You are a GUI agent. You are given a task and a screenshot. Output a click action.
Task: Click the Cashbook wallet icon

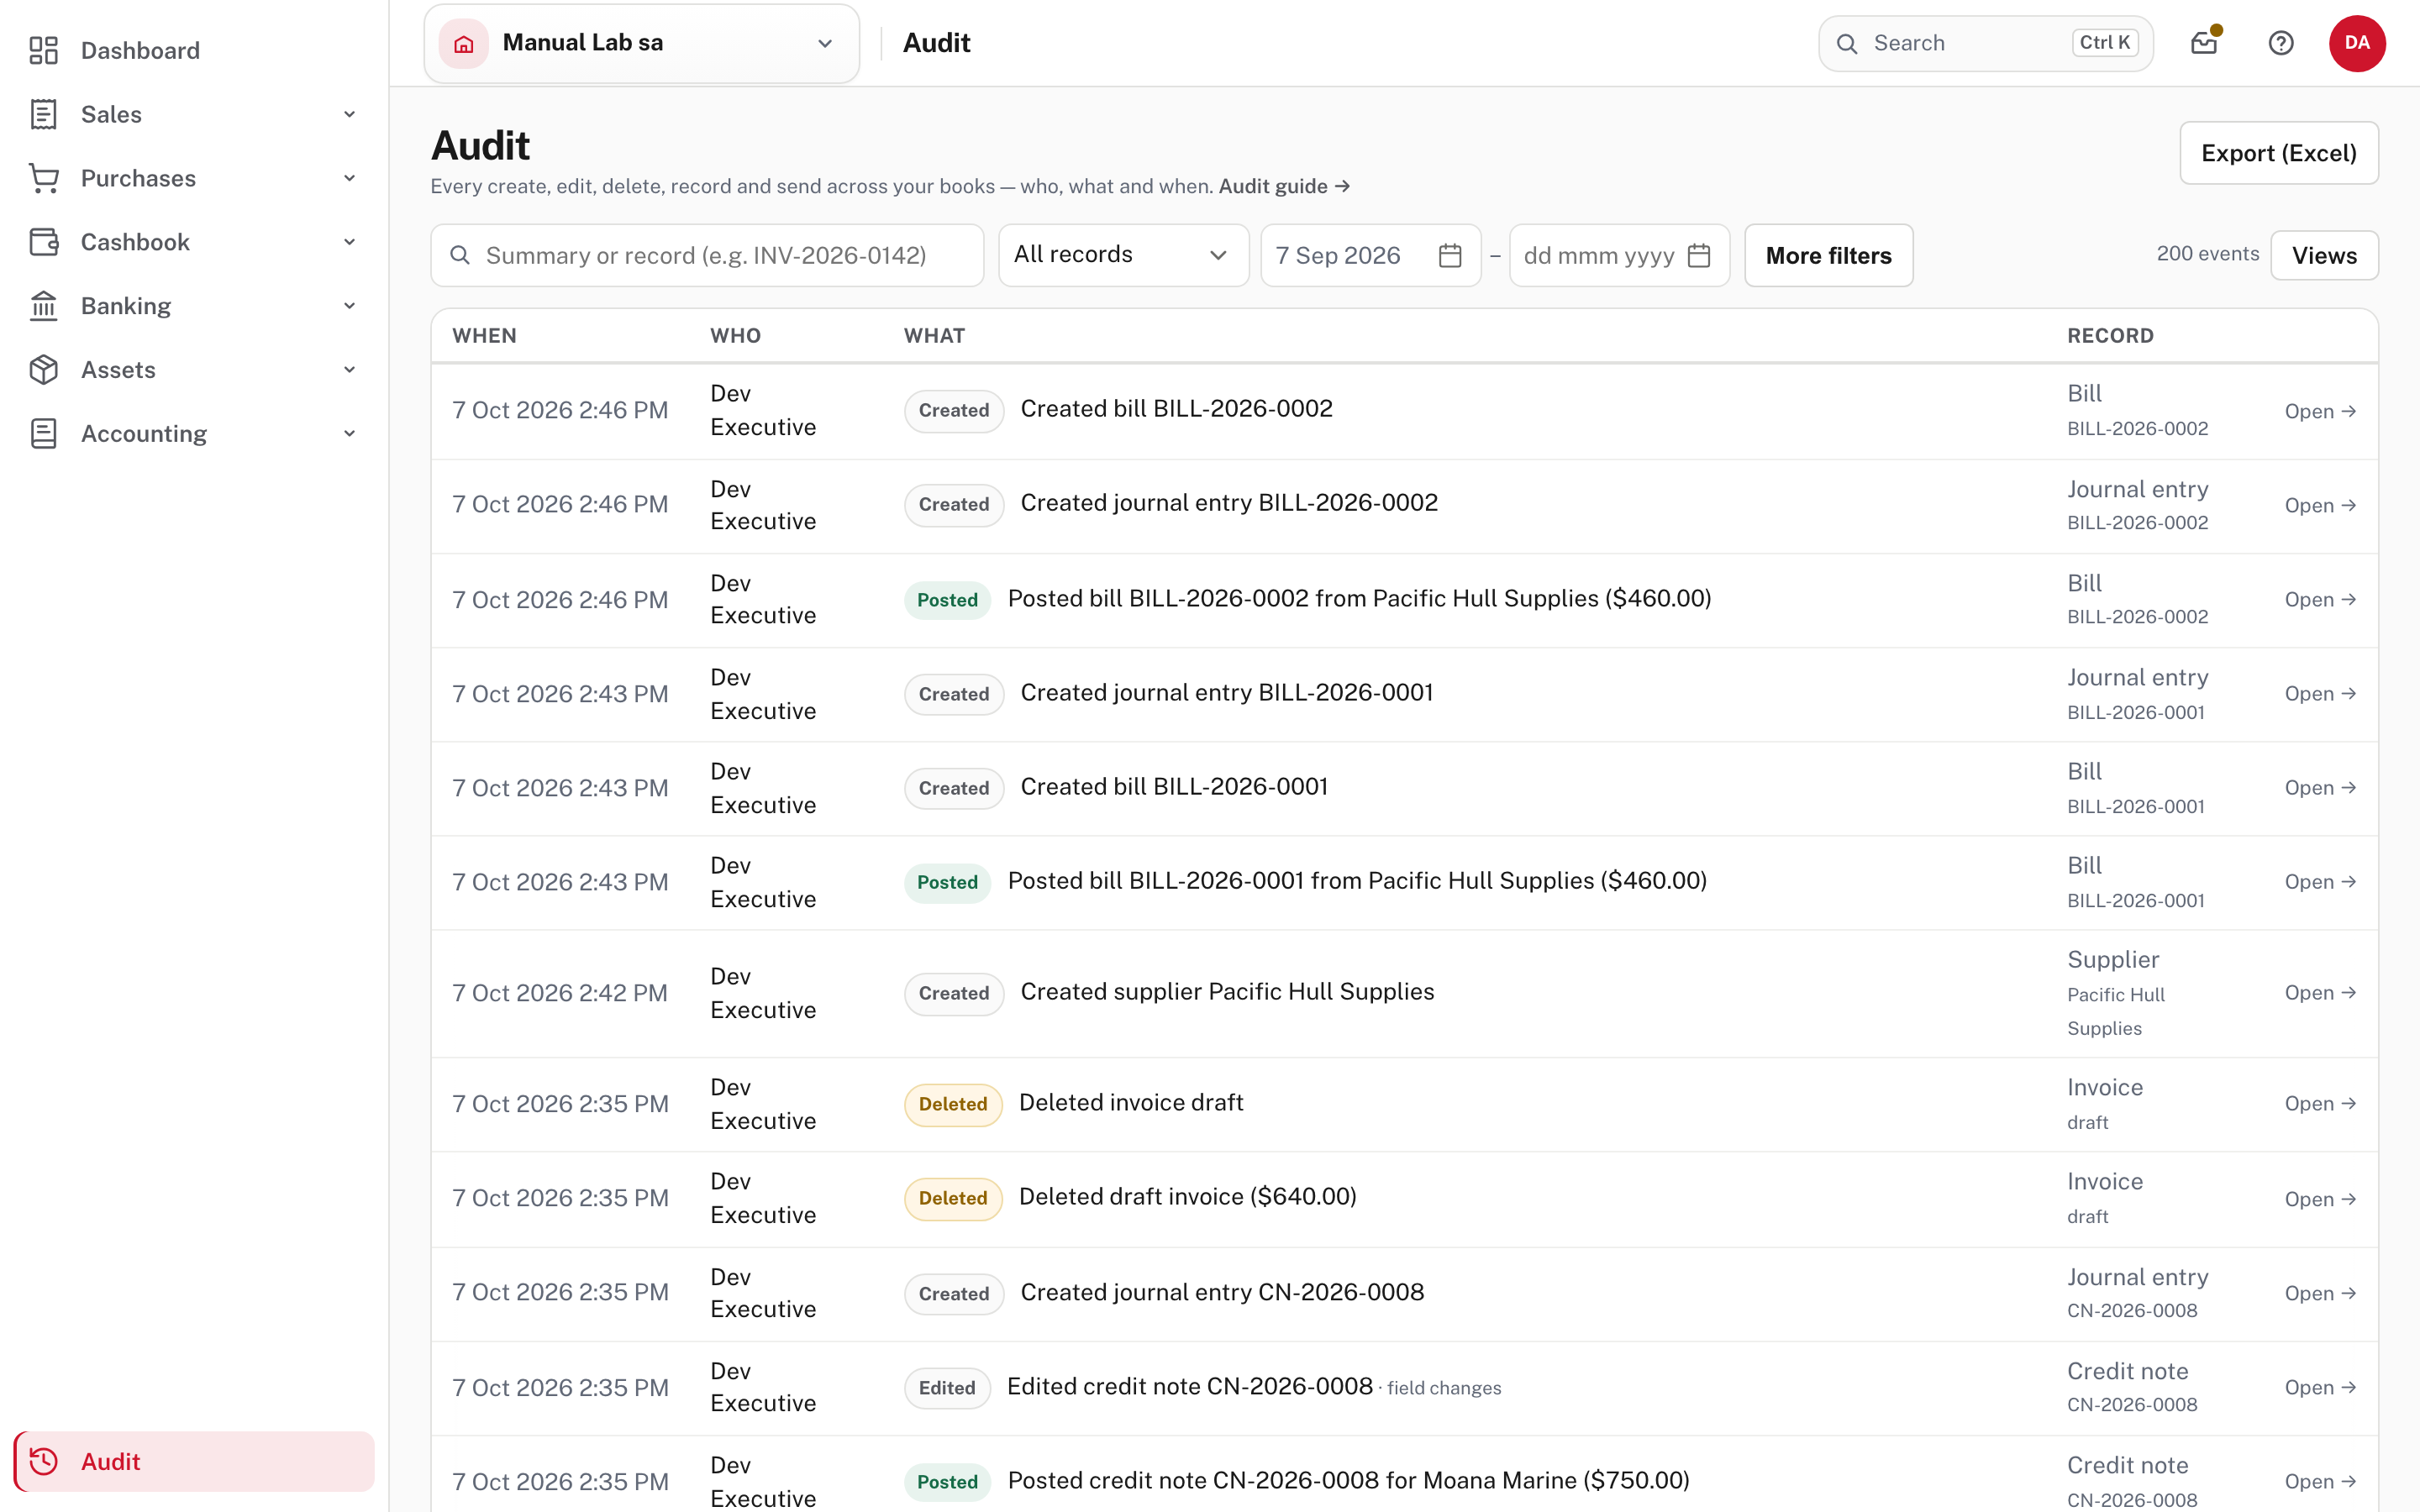pos(43,242)
